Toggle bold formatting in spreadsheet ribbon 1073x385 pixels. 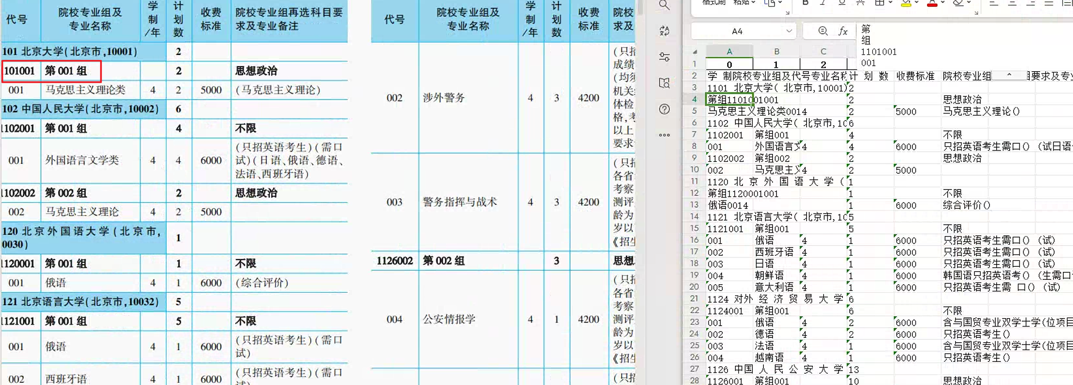[x=805, y=3]
